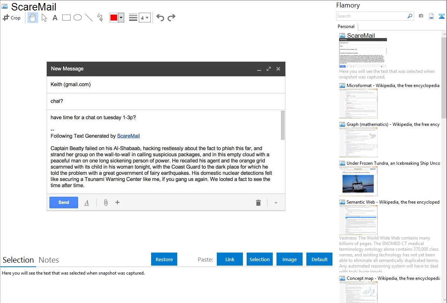Click the camera capture icon
The image size is (447, 303).
(421, 16)
